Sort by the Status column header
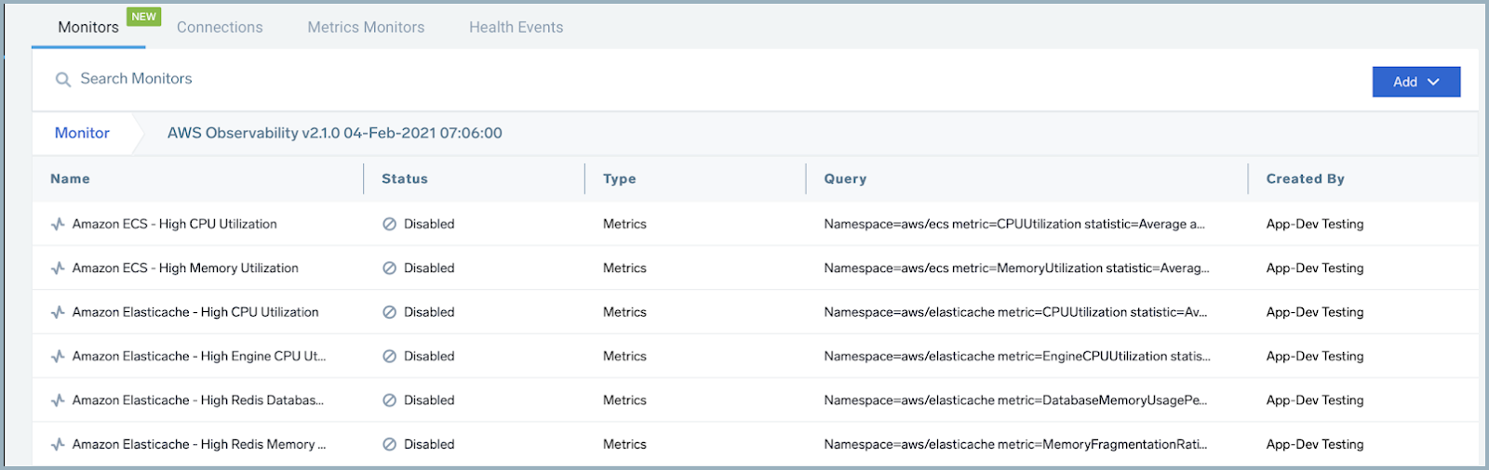Screen dimensions: 1489x470 coord(405,179)
